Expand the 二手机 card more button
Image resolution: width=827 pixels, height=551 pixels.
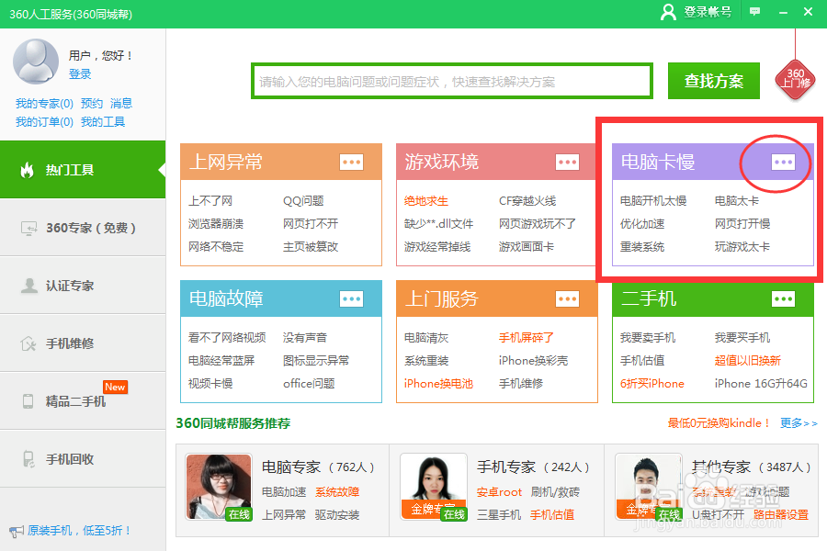coord(783,299)
